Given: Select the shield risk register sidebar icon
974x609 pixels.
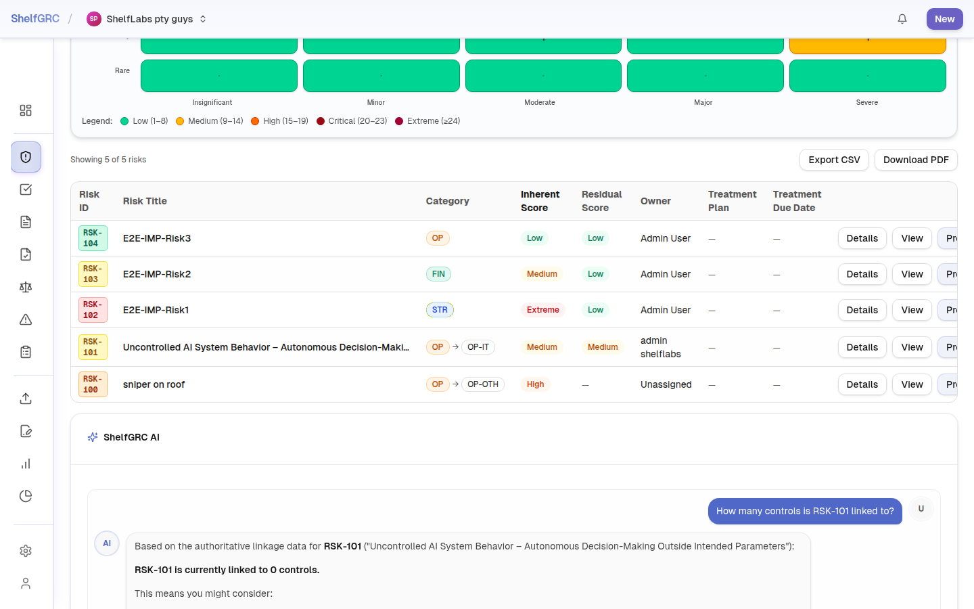Looking at the screenshot, I should (26, 157).
